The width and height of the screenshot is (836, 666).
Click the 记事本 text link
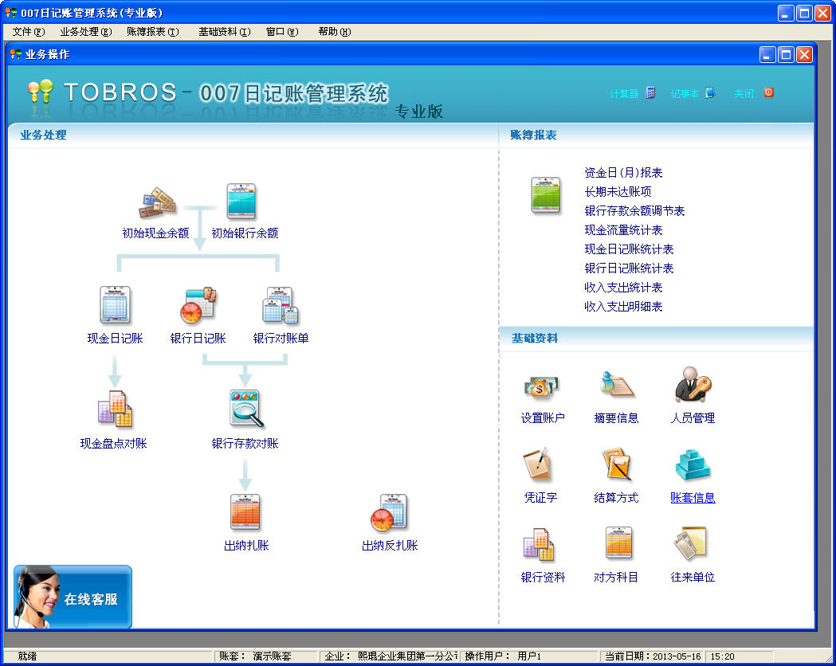(x=685, y=94)
